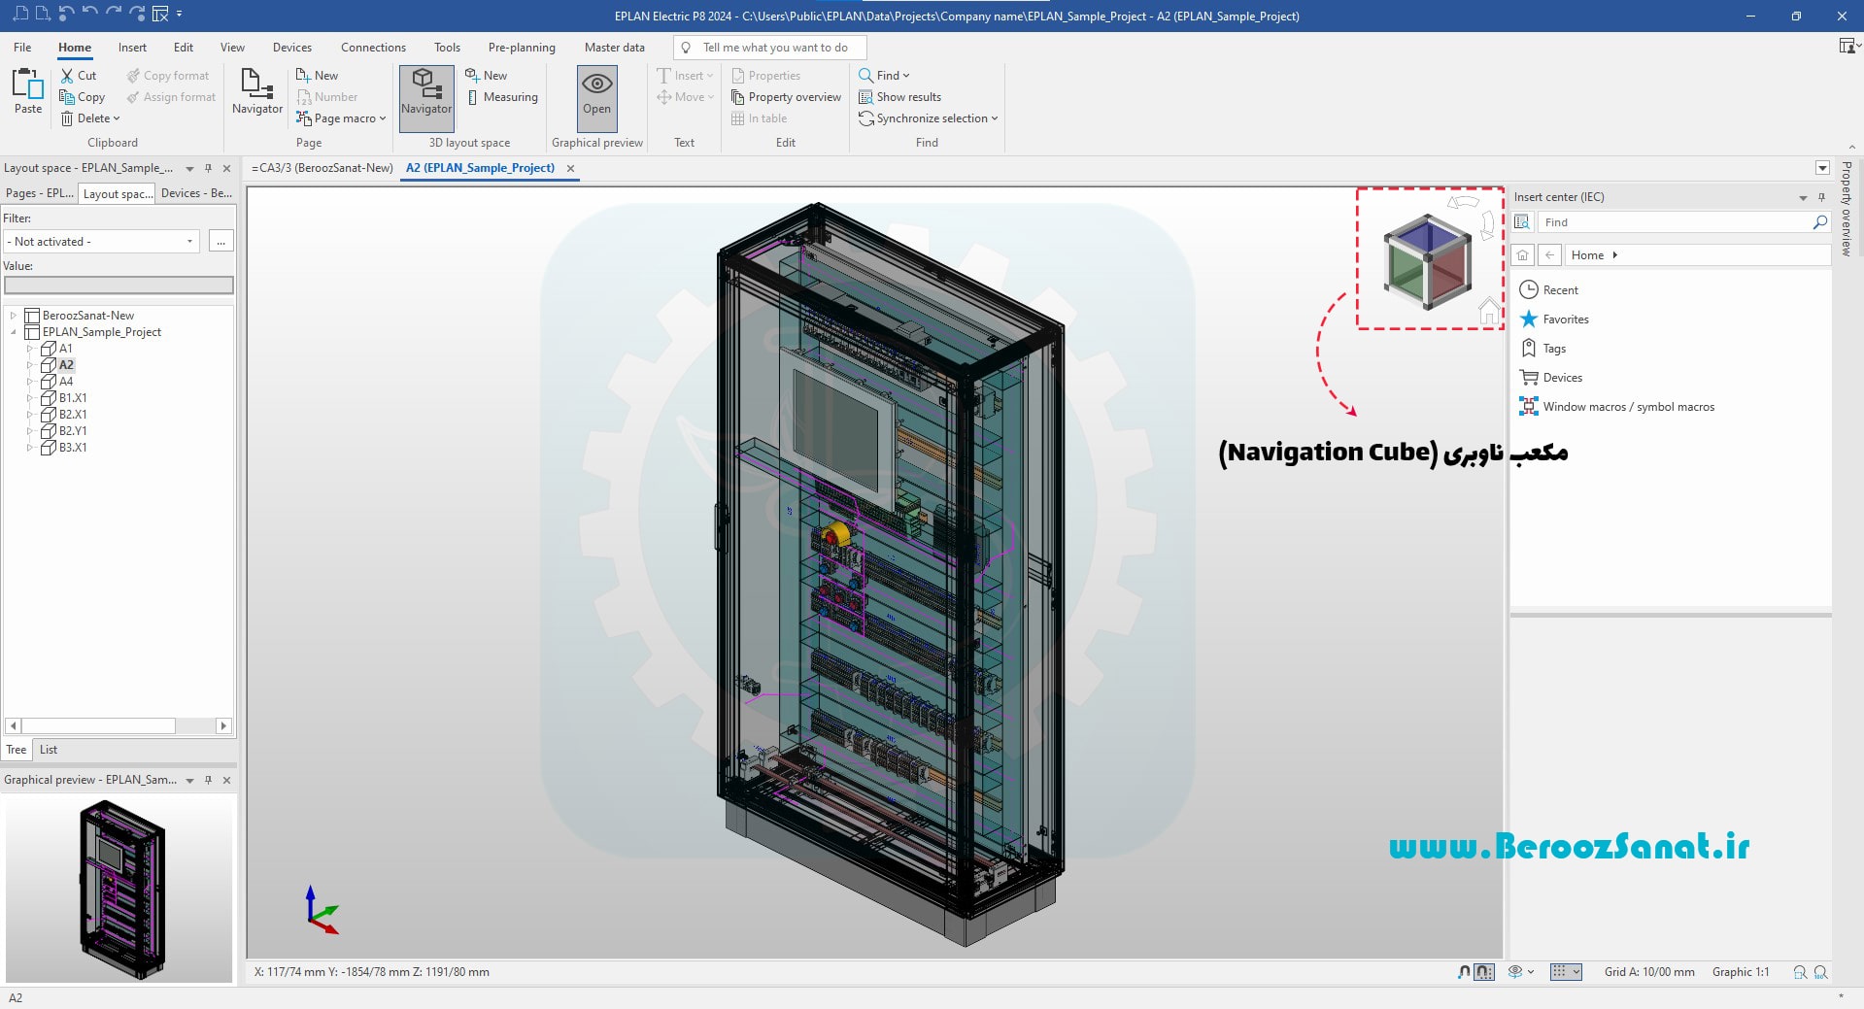Click the Page Navigator icon
1864x1009 pixels.
tap(257, 91)
